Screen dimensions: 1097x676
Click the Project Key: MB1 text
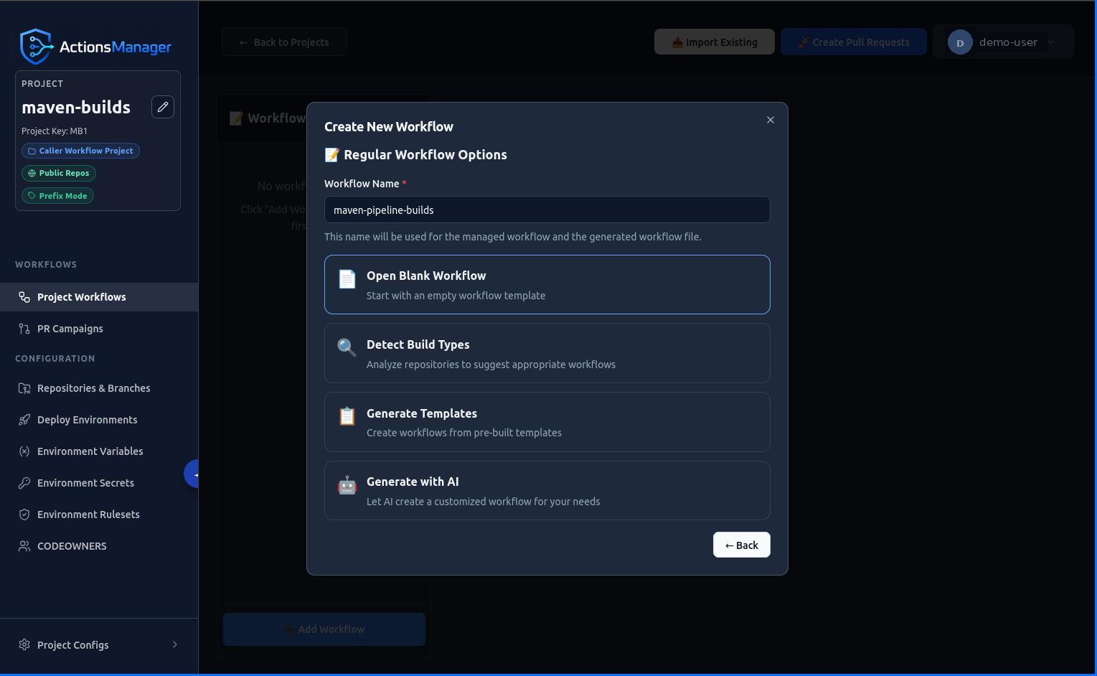coord(55,131)
